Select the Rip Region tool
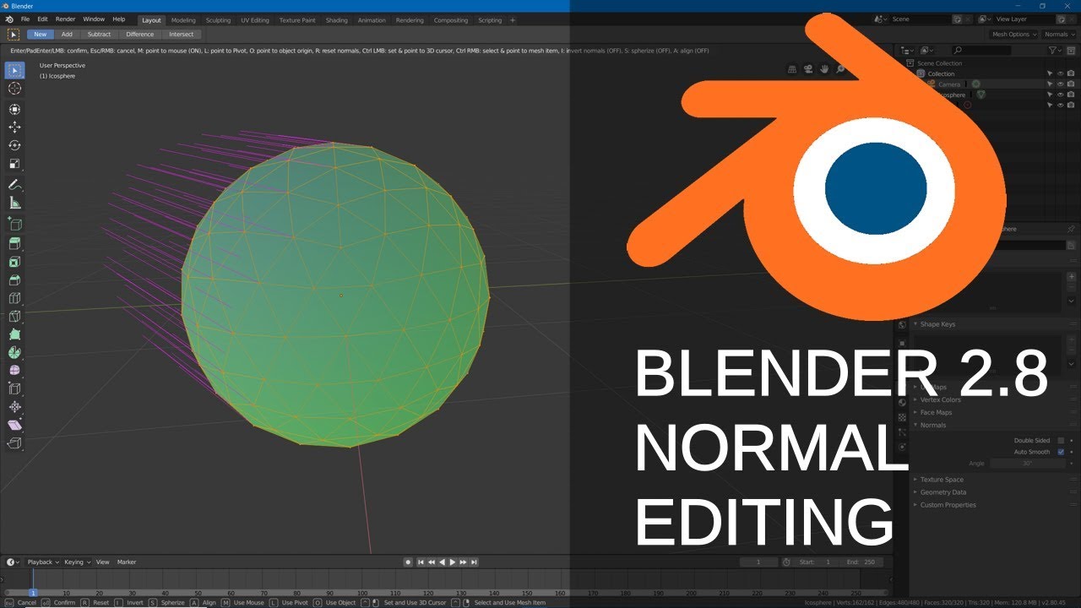Image resolution: width=1081 pixels, height=608 pixels. [14, 443]
